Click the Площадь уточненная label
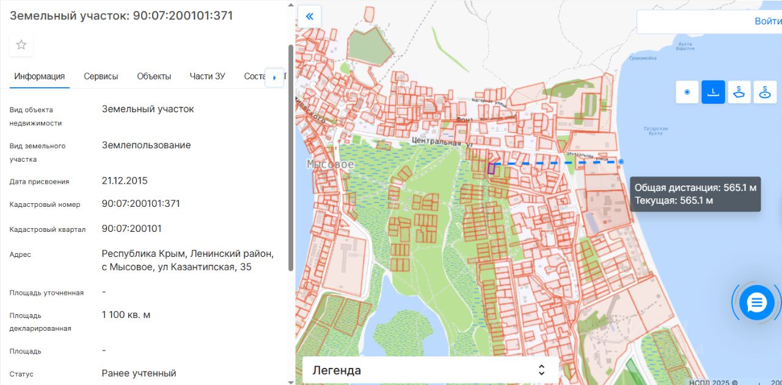The image size is (782, 385). 46,293
